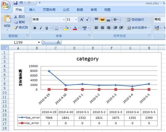Viewport: 166px width, 132px height.
Task: Open the 公式 ribbon tab
Action: tap(66, 10)
